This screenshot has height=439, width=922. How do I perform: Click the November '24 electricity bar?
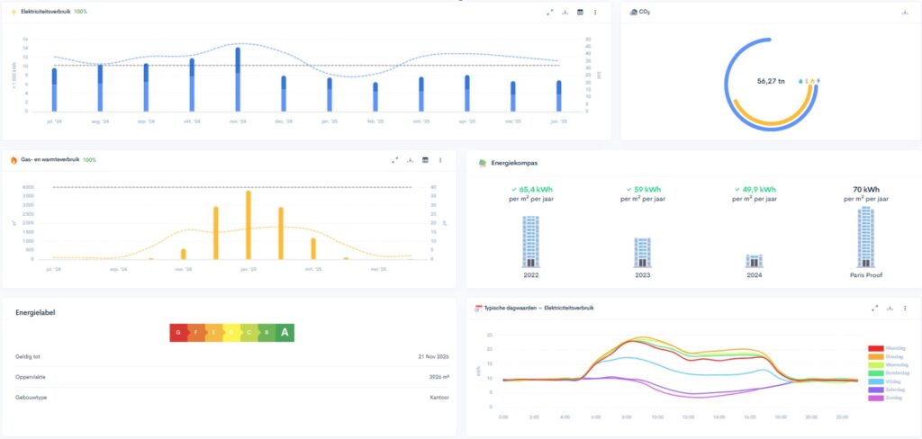[x=238, y=79]
